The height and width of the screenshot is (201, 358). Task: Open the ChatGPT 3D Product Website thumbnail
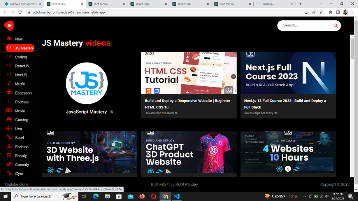[189, 152]
